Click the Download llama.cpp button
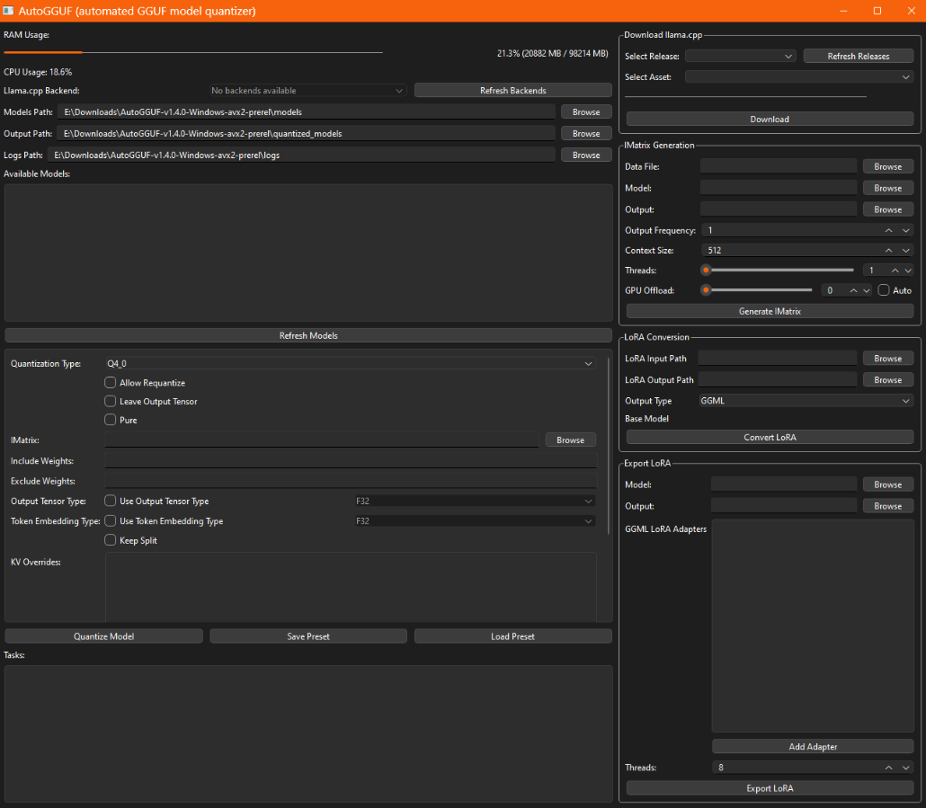Screen dimensions: 926x808 (770, 120)
